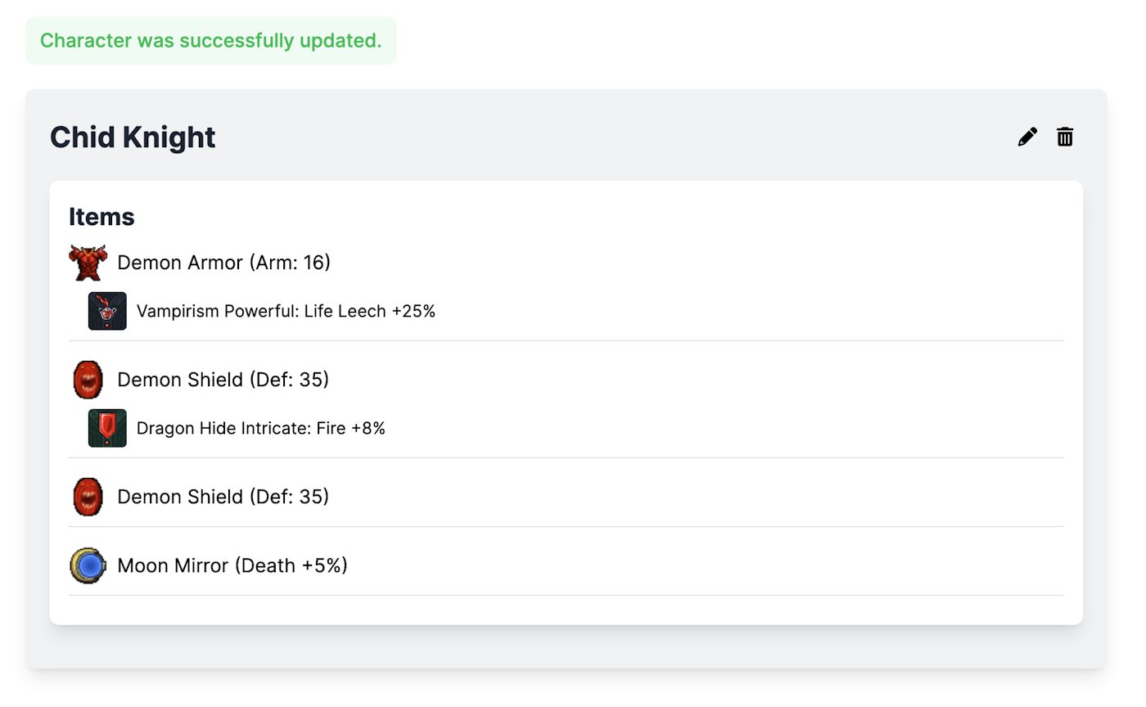1146x707 pixels.
Task: Click the Demon Shield icon above Dragon Hide
Action: tap(88, 380)
